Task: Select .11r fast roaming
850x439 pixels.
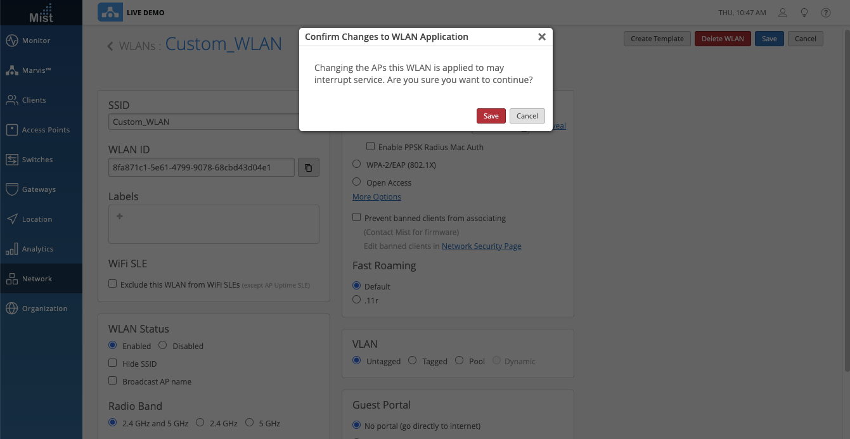Action: pos(357,300)
